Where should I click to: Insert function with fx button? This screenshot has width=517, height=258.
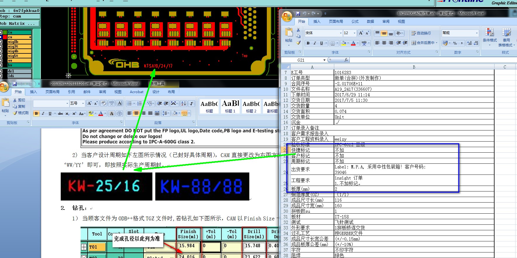click(346, 60)
